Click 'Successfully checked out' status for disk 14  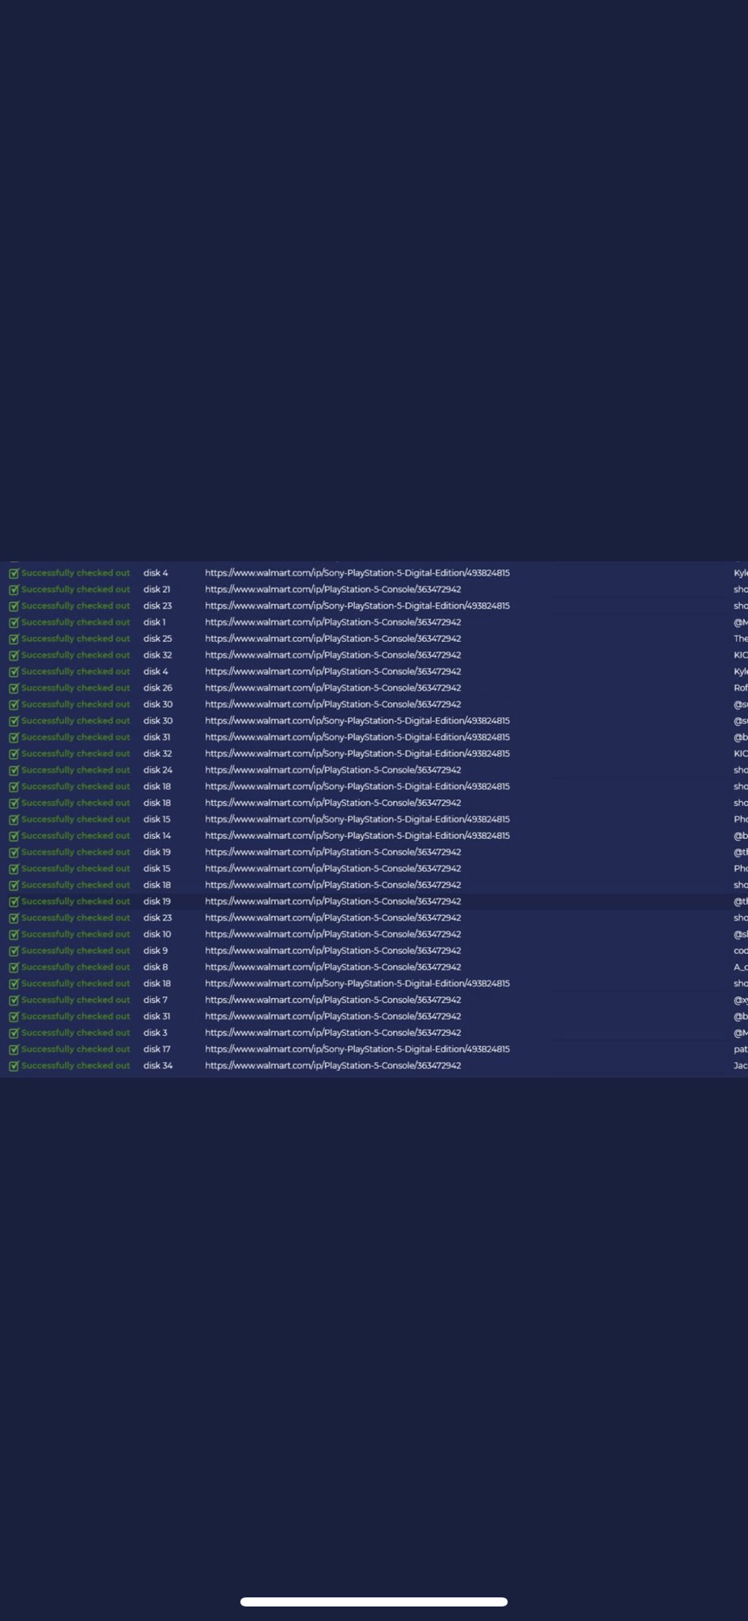click(x=76, y=836)
